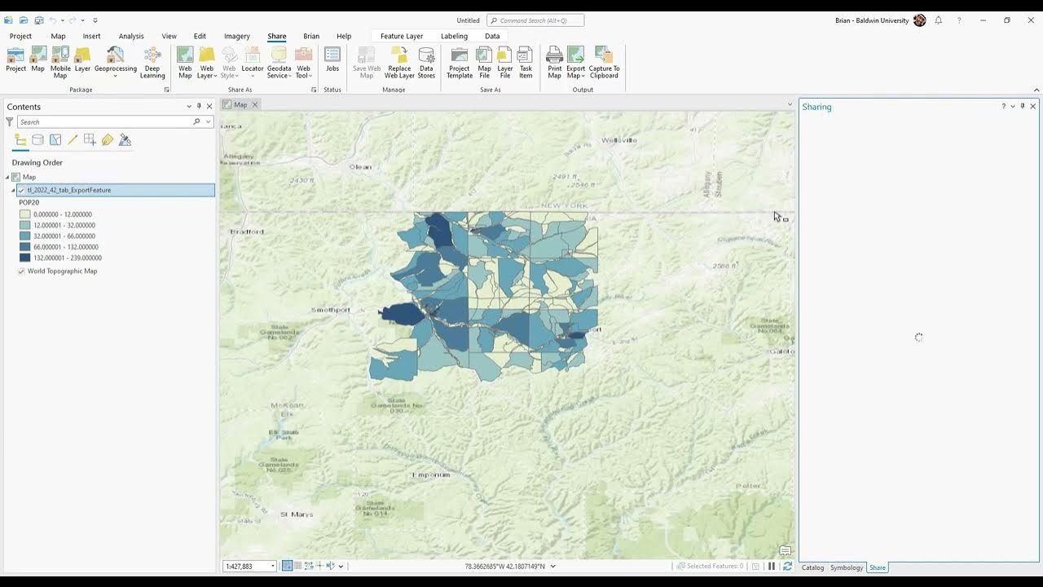1043x587 pixels.
Task: Pause map drawing in status bar
Action: click(772, 566)
